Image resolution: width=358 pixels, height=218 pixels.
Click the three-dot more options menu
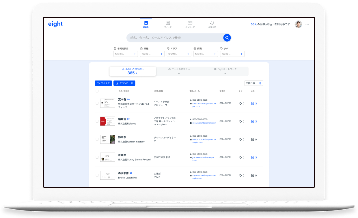(x=307, y=25)
